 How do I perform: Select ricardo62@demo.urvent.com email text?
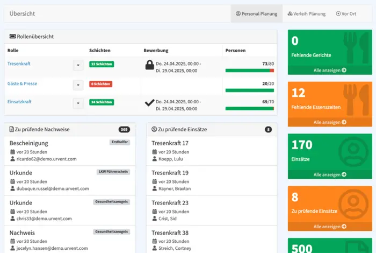(x=47, y=159)
